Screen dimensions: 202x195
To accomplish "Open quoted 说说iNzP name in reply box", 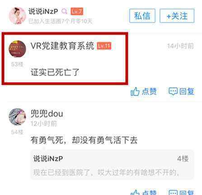I will (48, 159).
